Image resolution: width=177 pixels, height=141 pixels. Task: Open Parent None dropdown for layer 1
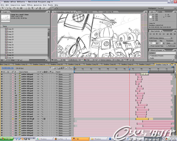pos(65,74)
